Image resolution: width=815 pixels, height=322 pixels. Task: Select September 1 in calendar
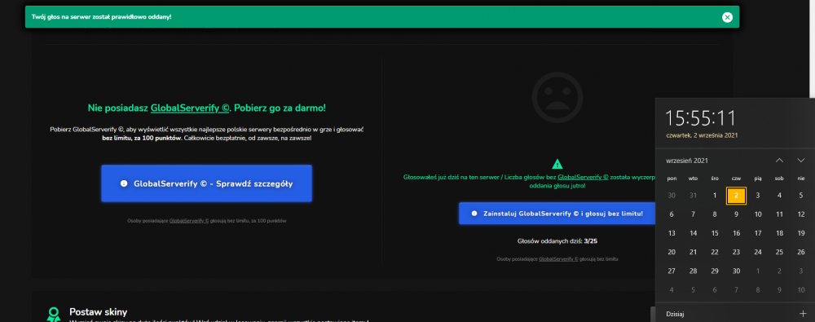click(715, 196)
